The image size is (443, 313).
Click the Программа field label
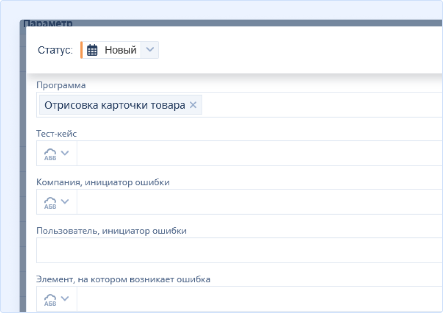tap(61, 85)
